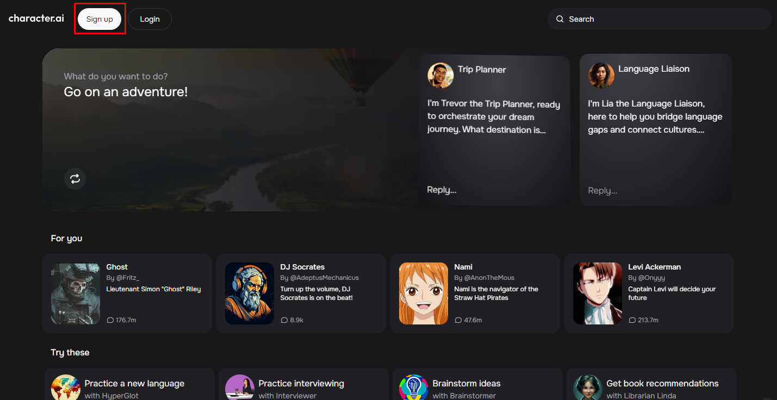777x400 pixels.
Task: Click Reply field in Trip Planner card
Action: click(x=442, y=190)
